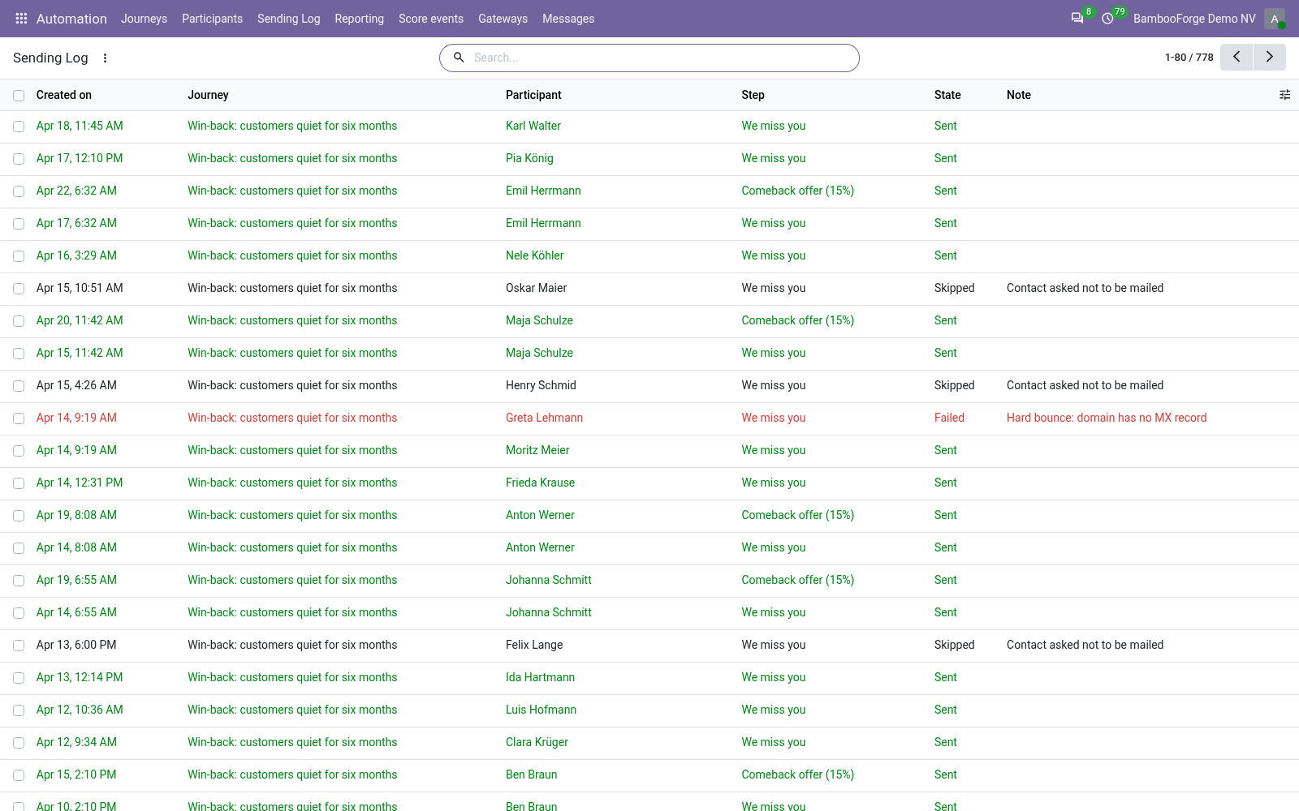Click the 'Sending Log' breadcrumb title
The height and width of the screenshot is (811, 1299).
pos(50,58)
